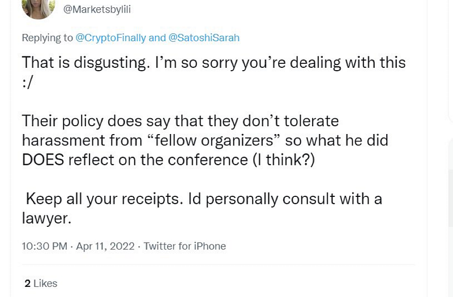The width and height of the screenshot is (453, 297).
Task: Open the @SatoshiSarah mention link
Action: point(203,38)
